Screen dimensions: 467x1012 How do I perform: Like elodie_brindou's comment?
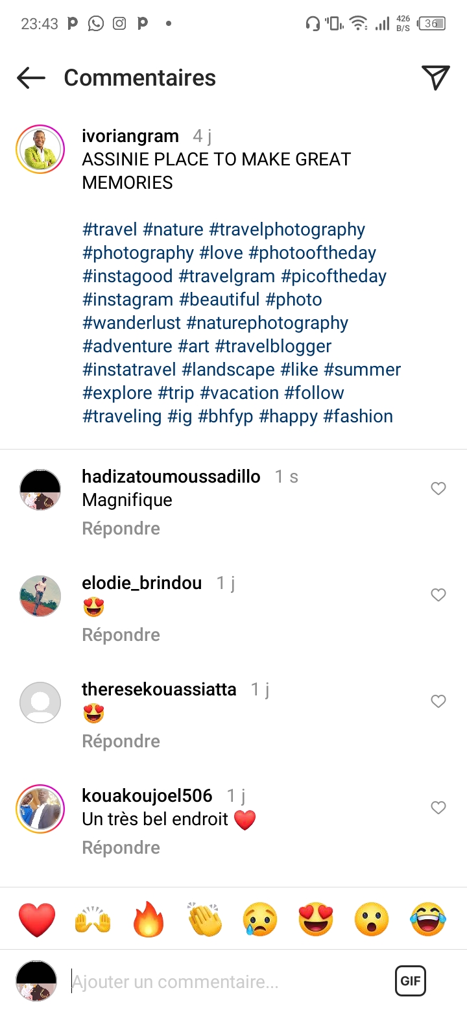[x=438, y=595]
